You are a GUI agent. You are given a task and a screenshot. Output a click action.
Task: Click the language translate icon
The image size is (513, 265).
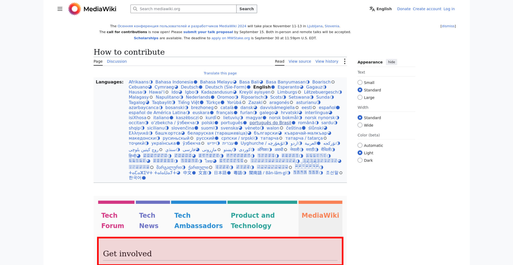372,9
